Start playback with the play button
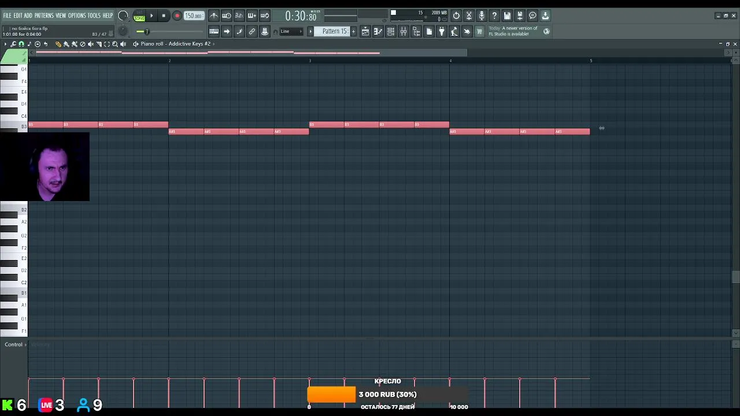This screenshot has width=740, height=416. 151,16
